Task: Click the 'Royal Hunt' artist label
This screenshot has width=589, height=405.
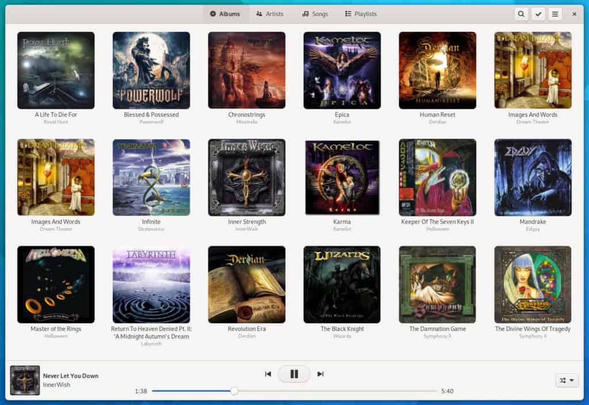Action: pyautogui.click(x=56, y=122)
